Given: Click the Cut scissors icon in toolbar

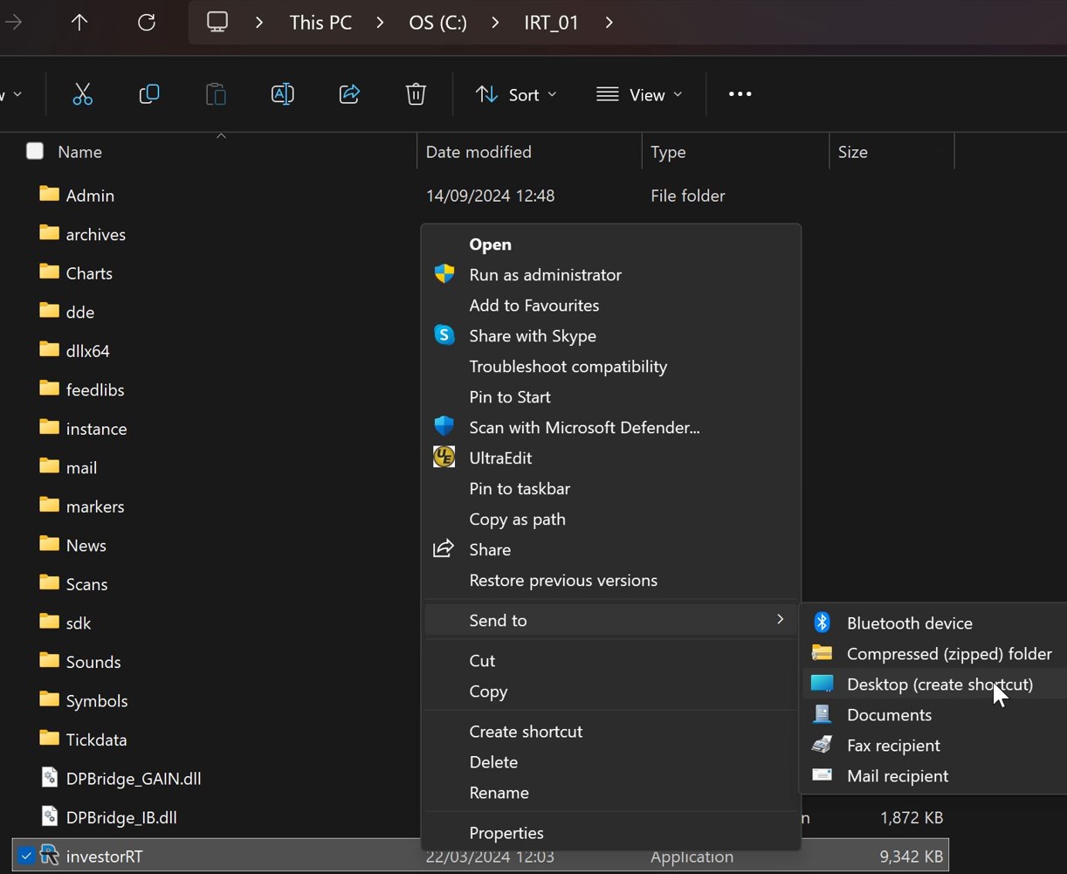Looking at the screenshot, I should pyautogui.click(x=82, y=94).
